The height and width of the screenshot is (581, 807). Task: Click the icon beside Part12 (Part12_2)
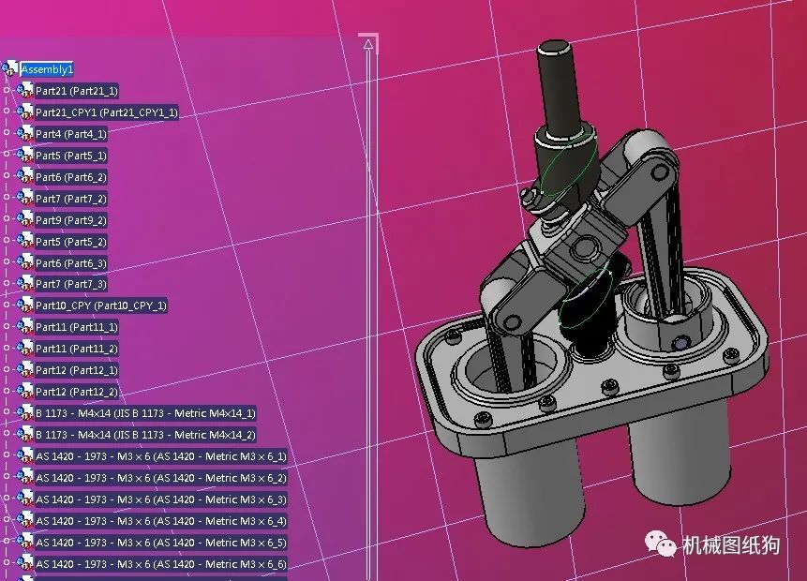point(24,391)
